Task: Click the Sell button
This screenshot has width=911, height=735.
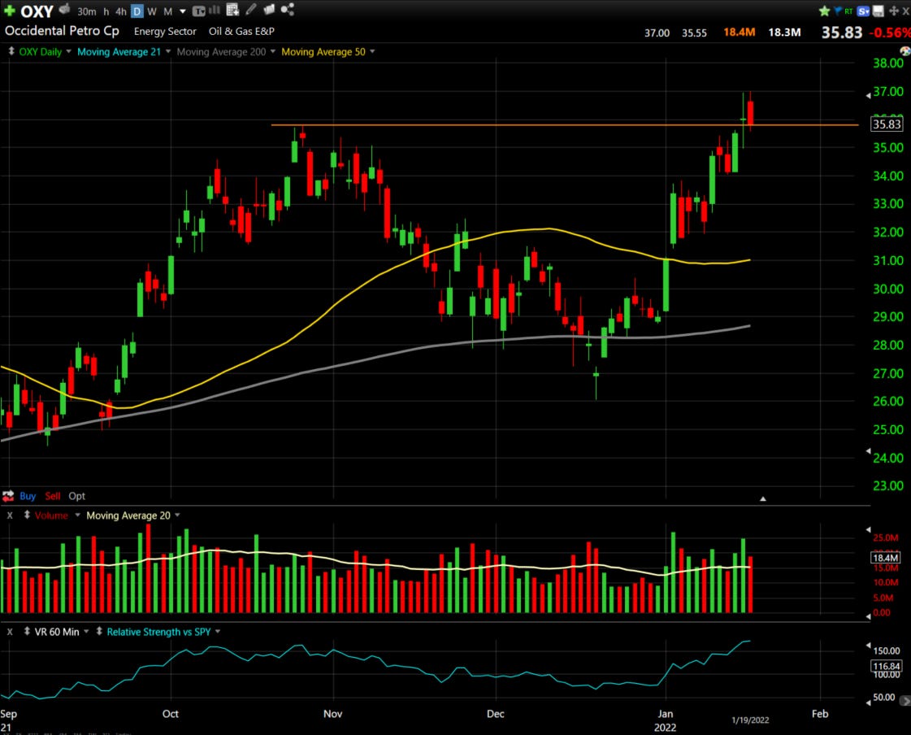Action: pyautogui.click(x=52, y=496)
